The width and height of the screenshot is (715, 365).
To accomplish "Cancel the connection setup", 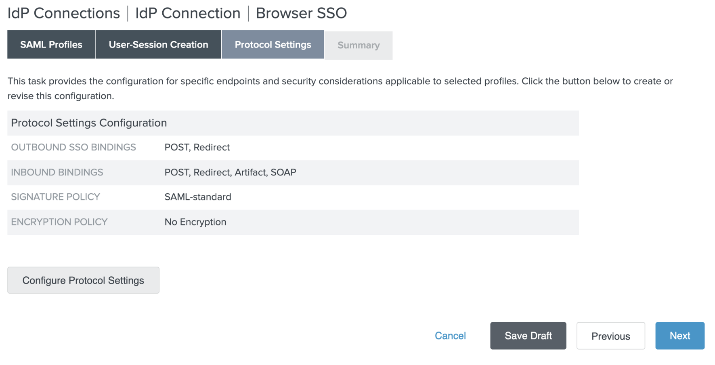I will pos(450,336).
